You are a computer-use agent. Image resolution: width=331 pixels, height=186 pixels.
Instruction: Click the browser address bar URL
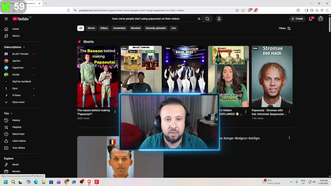click(x=131, y=10)
